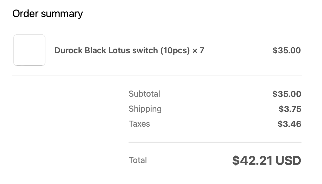Click the Total label
The image size is (322, 184).
coord(138,160)
